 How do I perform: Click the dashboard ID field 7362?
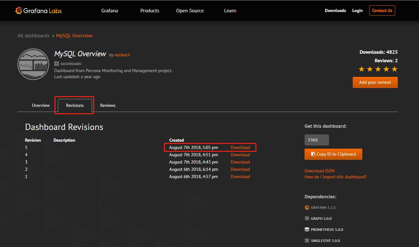tap(317, 140)
